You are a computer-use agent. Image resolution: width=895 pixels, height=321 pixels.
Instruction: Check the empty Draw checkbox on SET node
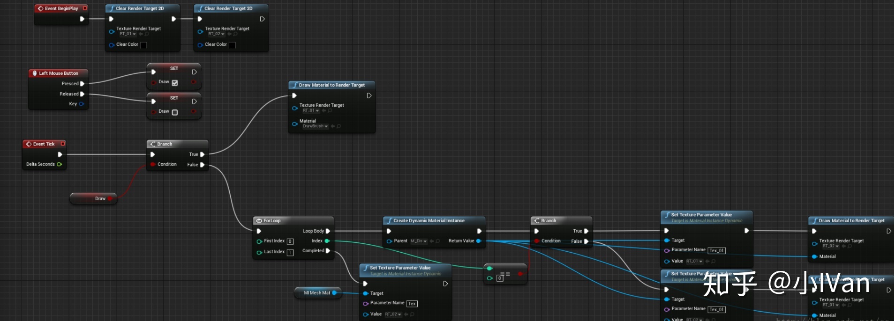(x=175, y=112)
